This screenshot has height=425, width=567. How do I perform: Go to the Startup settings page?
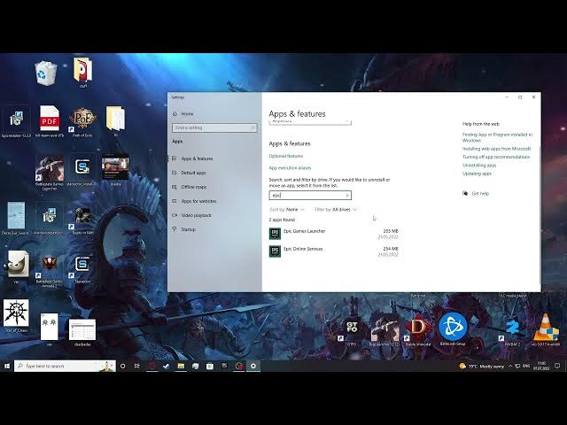click(188, 229)
